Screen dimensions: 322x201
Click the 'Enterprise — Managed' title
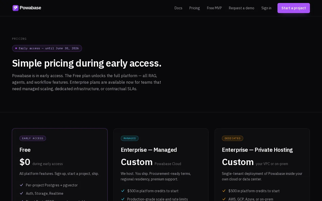click(x=149, y=150)
